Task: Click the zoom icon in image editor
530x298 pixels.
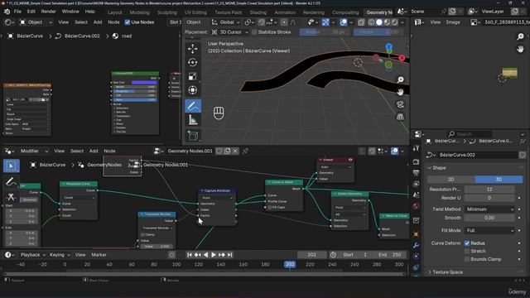Action: (520, 36)
